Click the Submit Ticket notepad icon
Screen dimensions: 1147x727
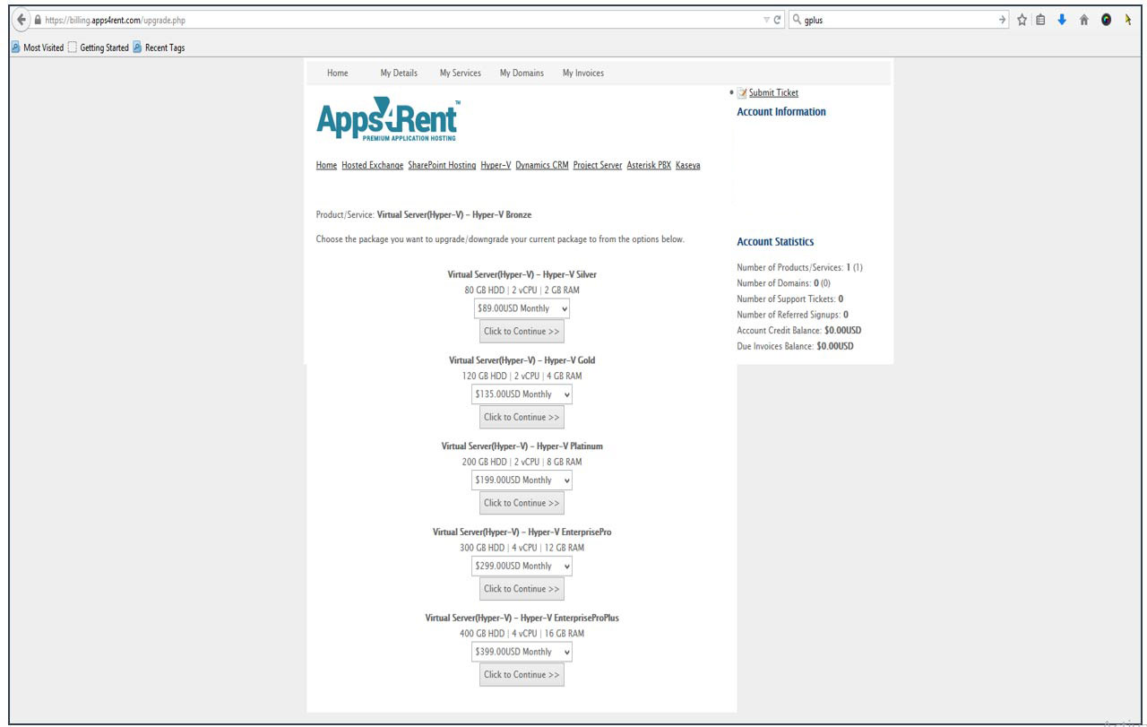tap(742, 93)
